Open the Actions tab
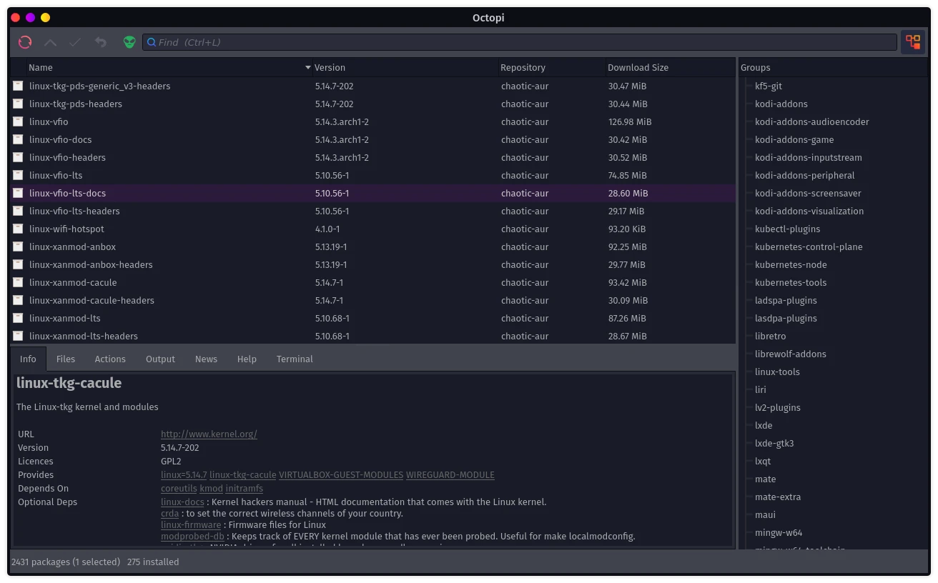This screenshot has height=583, width=938. [x=110, y=359]
